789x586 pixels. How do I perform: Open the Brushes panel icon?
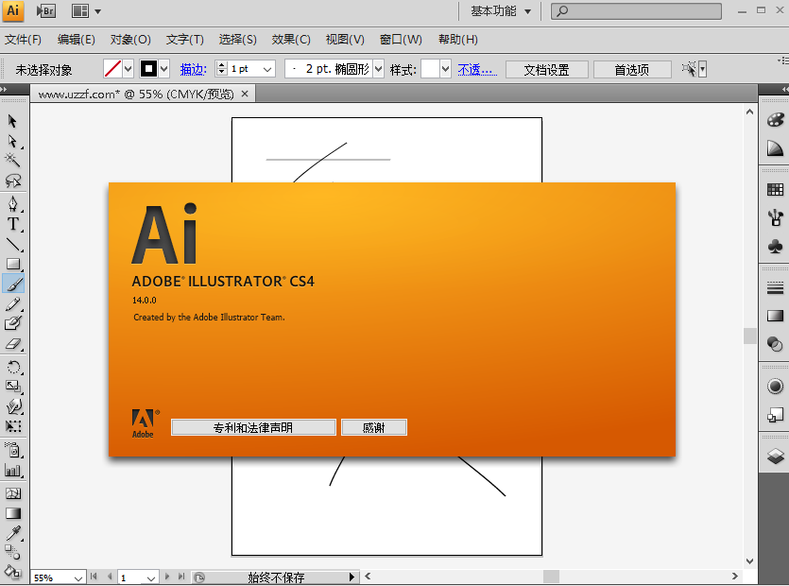[775, 218]
